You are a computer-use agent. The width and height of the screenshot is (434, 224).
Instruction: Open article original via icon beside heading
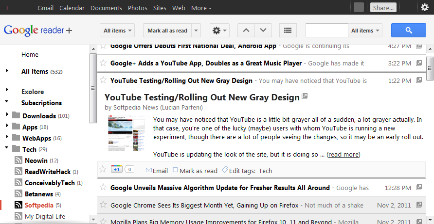coord(305,96)
